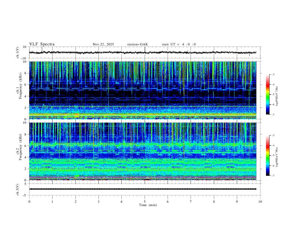Click the time axis tick label "2"
This screenshot has height=226, width=293.
point(75,202)
